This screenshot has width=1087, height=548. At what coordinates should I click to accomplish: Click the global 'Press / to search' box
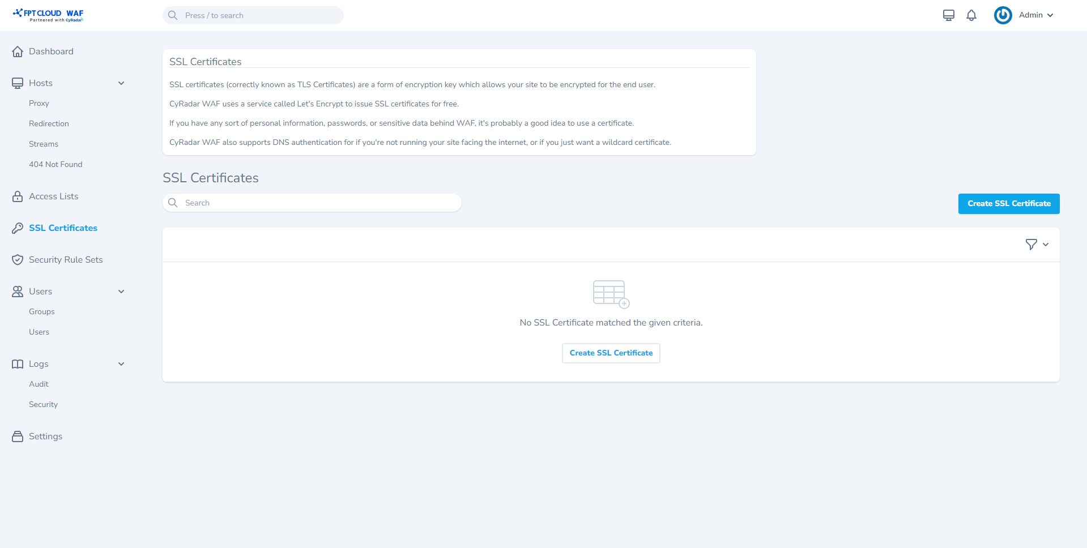(x=261, y=15)
